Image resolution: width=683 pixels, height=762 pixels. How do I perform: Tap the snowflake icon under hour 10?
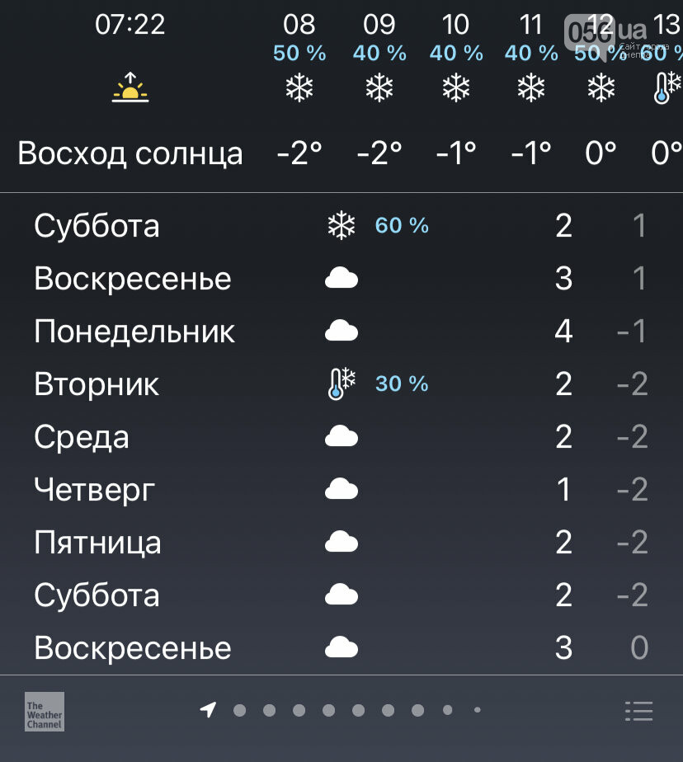(x=456, y=88)
